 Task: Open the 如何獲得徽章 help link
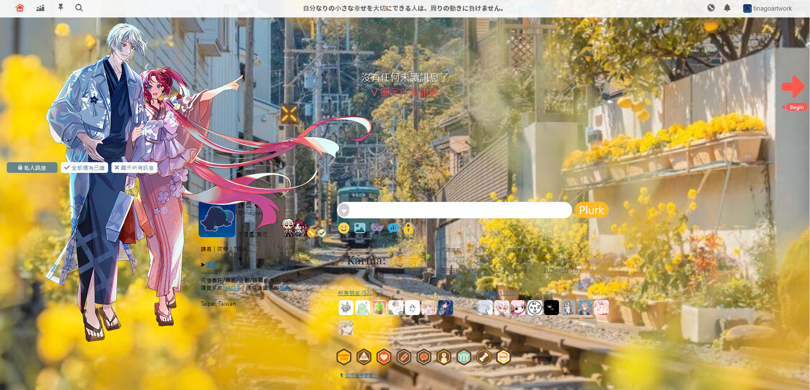(361, 376)
